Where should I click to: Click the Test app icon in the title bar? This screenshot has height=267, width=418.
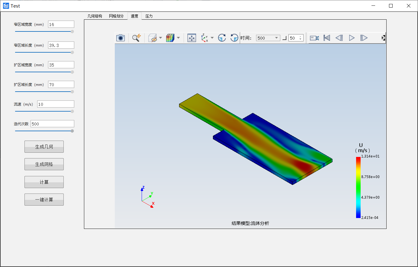click(6, 6)
